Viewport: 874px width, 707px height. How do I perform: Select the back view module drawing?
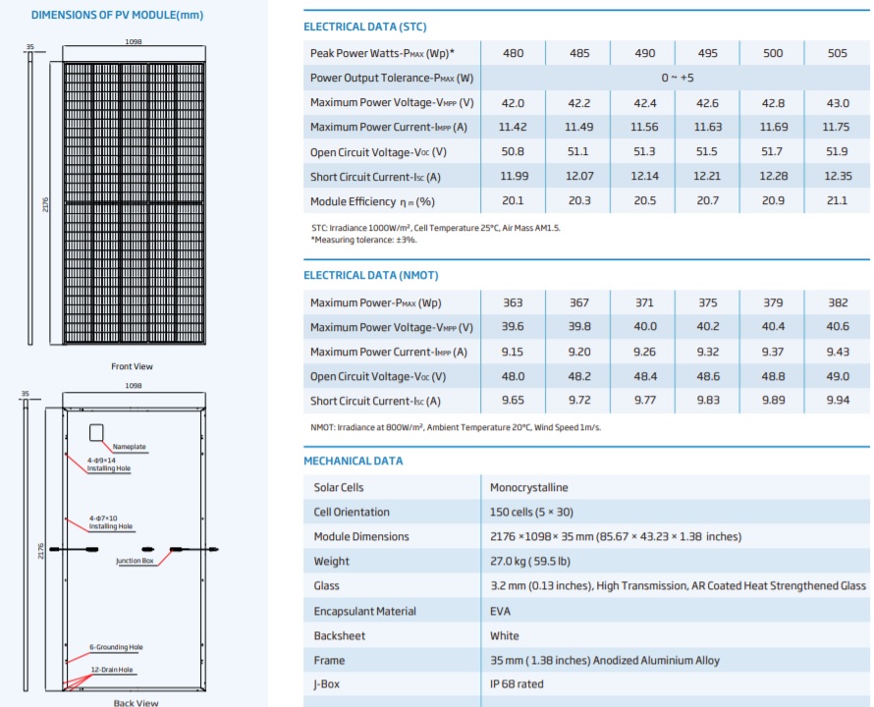(134, 549)
